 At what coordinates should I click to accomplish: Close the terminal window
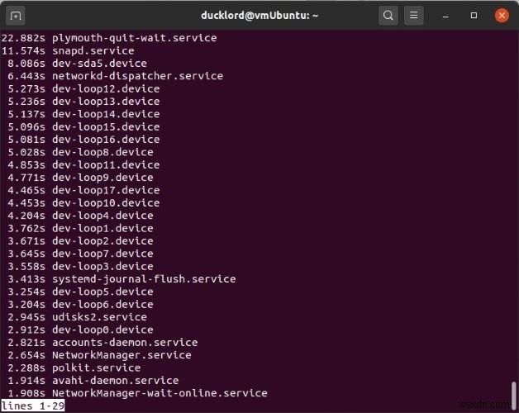(502, 15)
